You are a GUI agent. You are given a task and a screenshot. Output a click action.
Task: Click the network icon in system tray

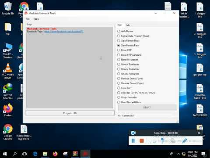coord(184,154)
